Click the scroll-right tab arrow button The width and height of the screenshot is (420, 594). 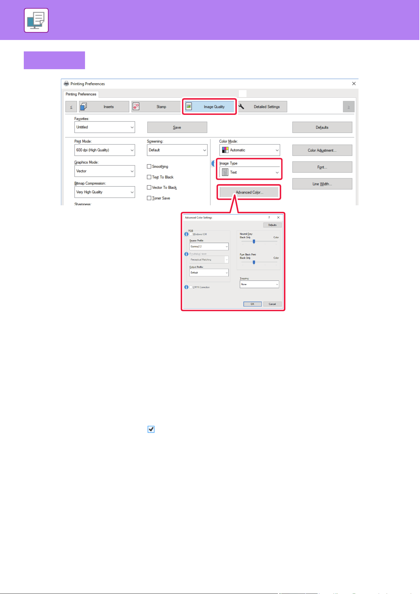click(x=349, y=107)
